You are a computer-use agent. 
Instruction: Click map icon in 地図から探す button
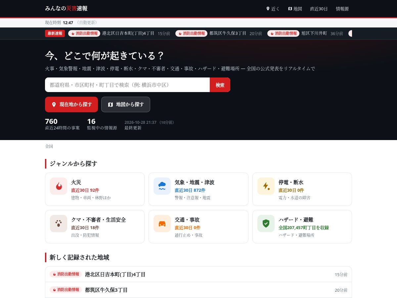[x=110, y=104]
